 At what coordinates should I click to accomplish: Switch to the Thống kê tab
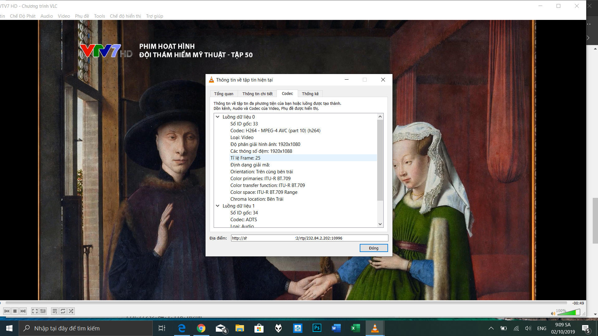coord(310,94)
